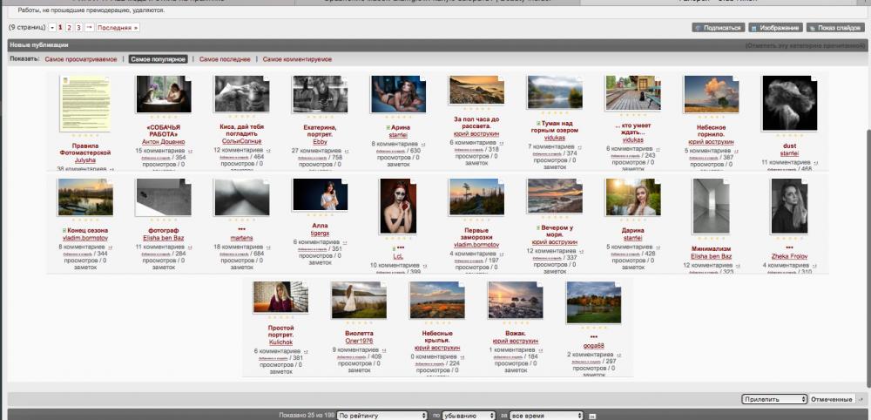Select the Самое популярное filter
The width and height of the screenshot is (871, 420).
coord(159,59)
